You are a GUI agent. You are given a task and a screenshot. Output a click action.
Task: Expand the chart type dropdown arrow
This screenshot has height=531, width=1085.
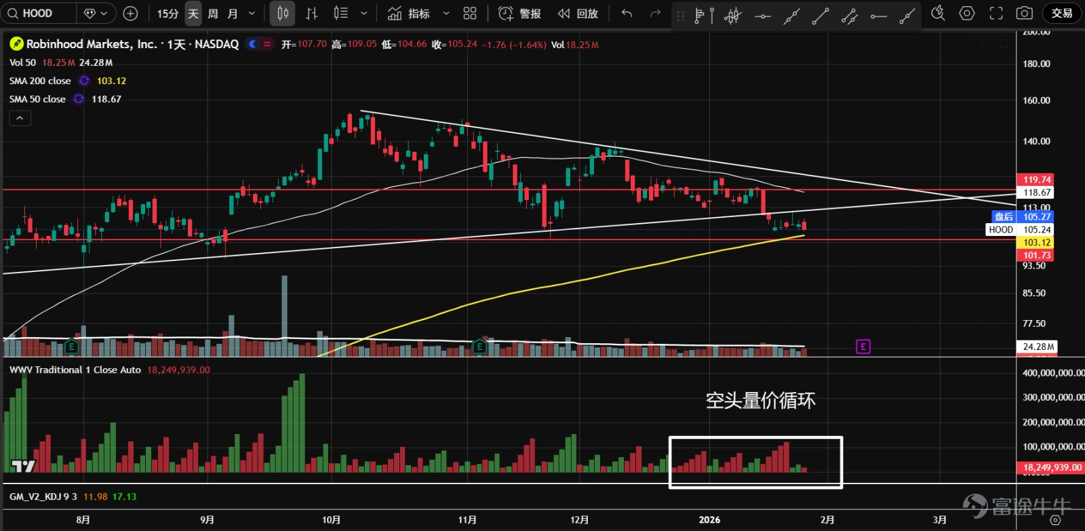click(x=364, y=13)
